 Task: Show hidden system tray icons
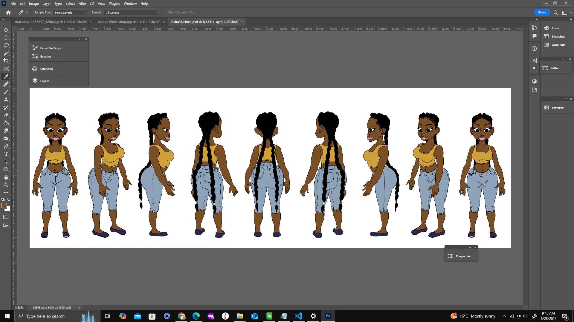click(x=504, y=316)
